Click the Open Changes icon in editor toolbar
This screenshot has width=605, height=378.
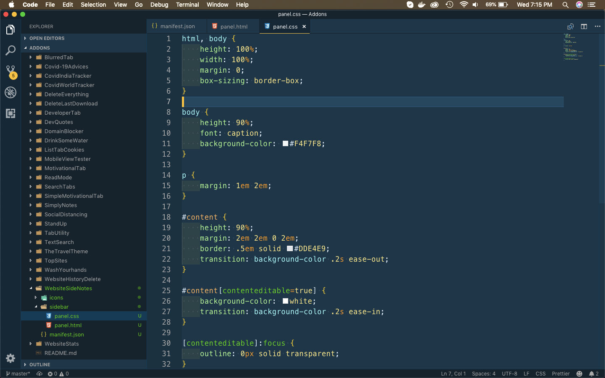point(571,26)
